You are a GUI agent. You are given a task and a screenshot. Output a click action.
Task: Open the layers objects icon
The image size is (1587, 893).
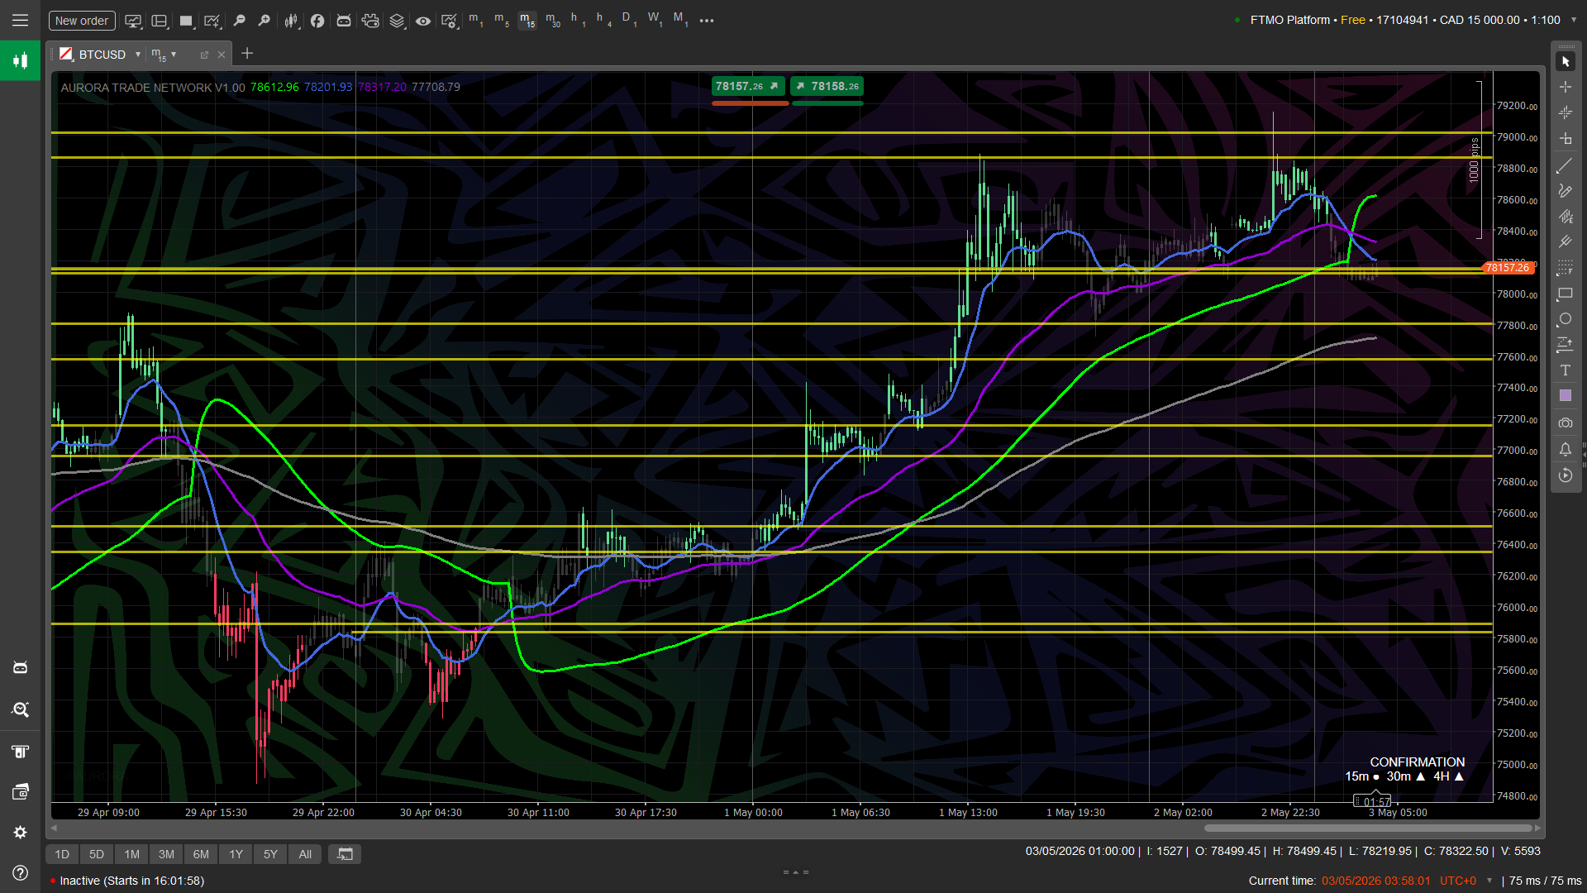click(x=397, y=21)
